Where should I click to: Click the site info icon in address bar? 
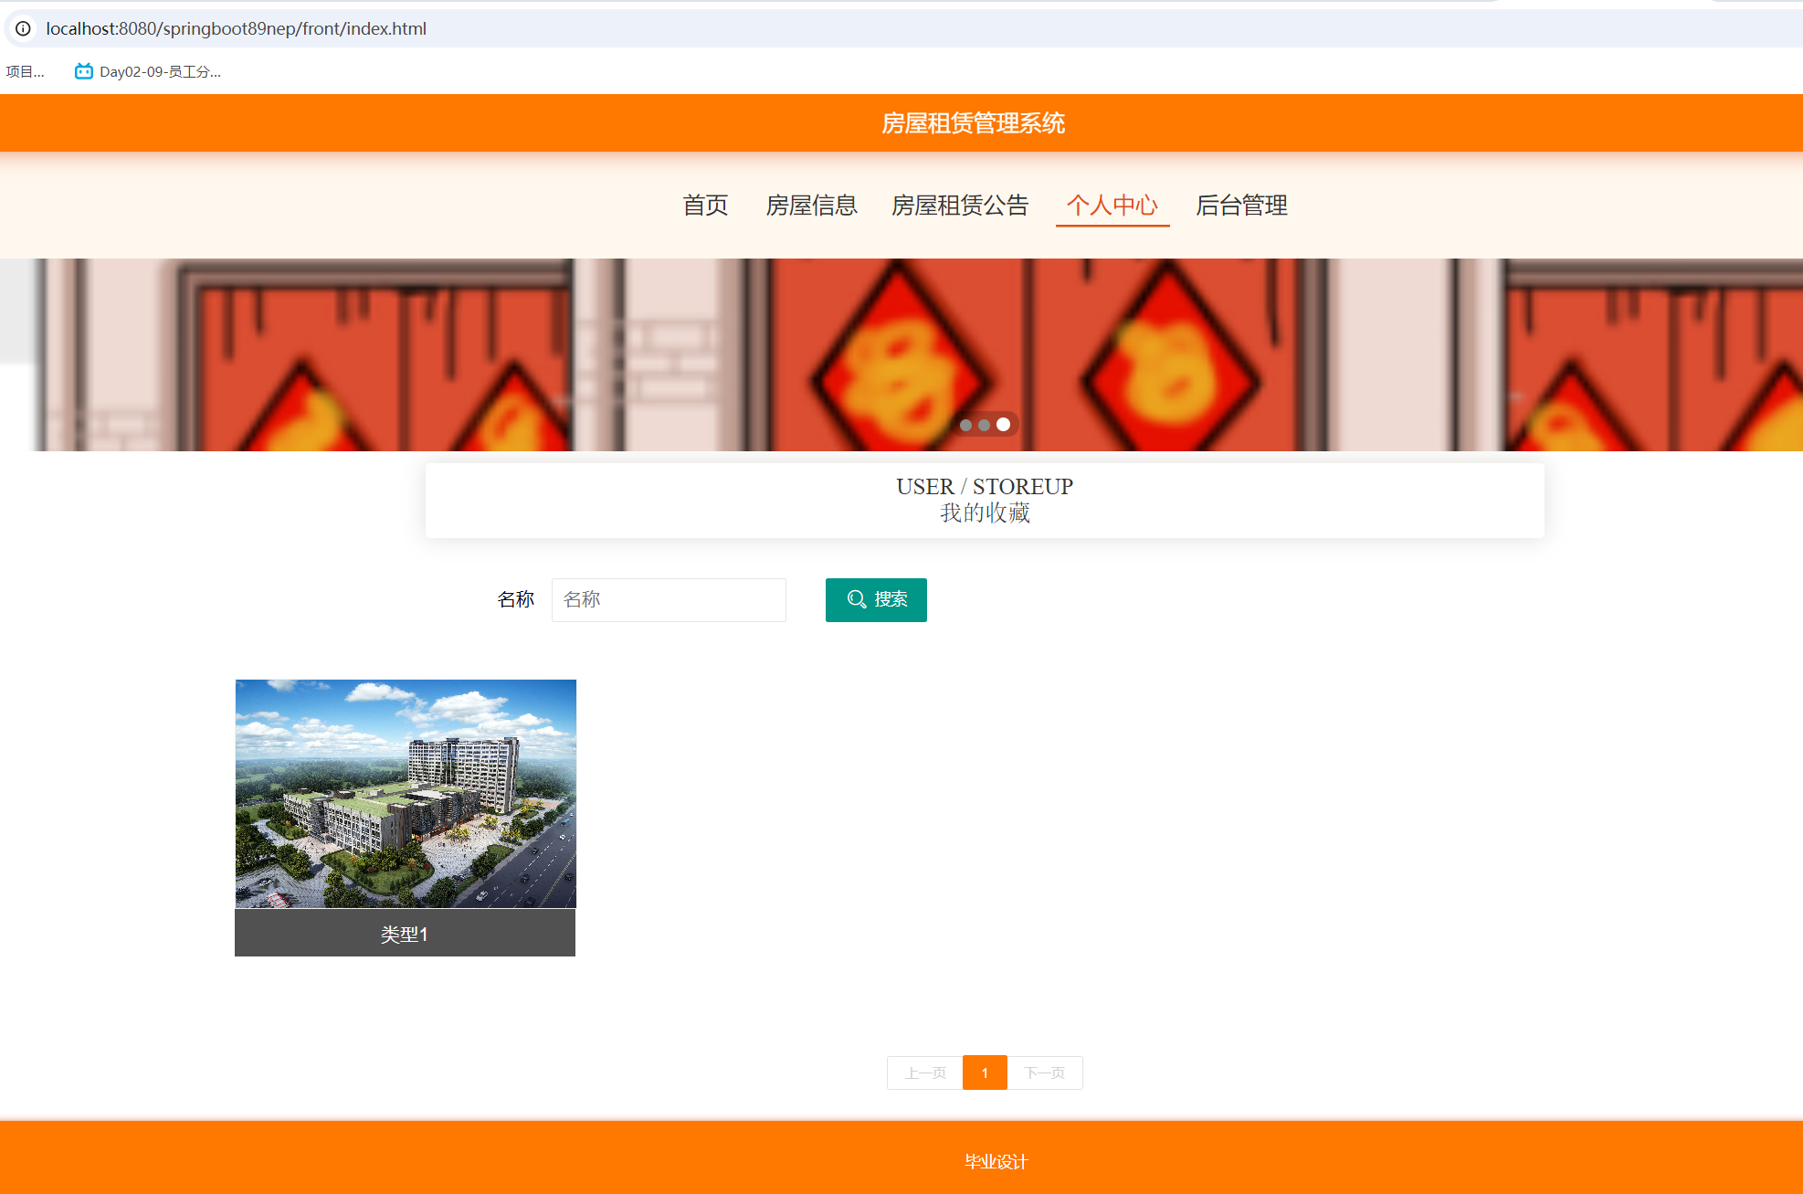coord(21,28)
